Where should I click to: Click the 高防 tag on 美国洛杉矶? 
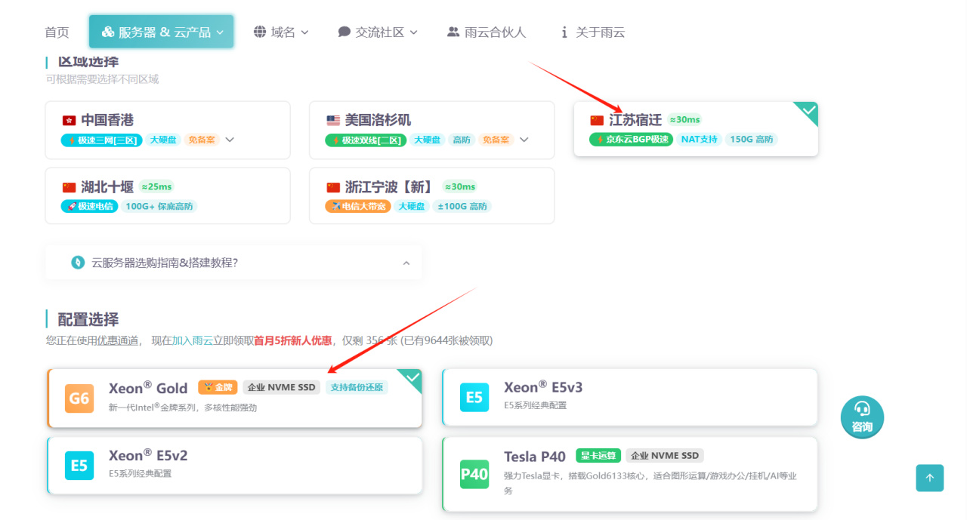[461, 140]
